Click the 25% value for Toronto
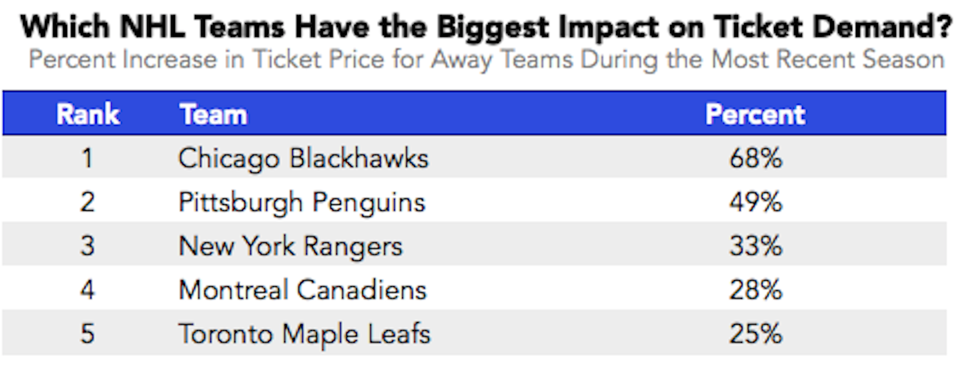The width and height of the screenshot is (957, 368). tap(755, 334)
